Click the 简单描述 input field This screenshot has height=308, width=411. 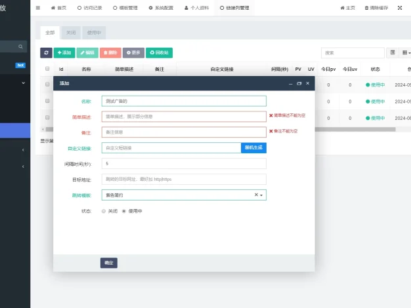click(x=184, y=117)
